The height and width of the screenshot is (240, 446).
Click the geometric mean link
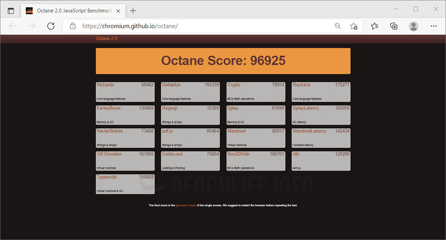(x=186, y=205)
